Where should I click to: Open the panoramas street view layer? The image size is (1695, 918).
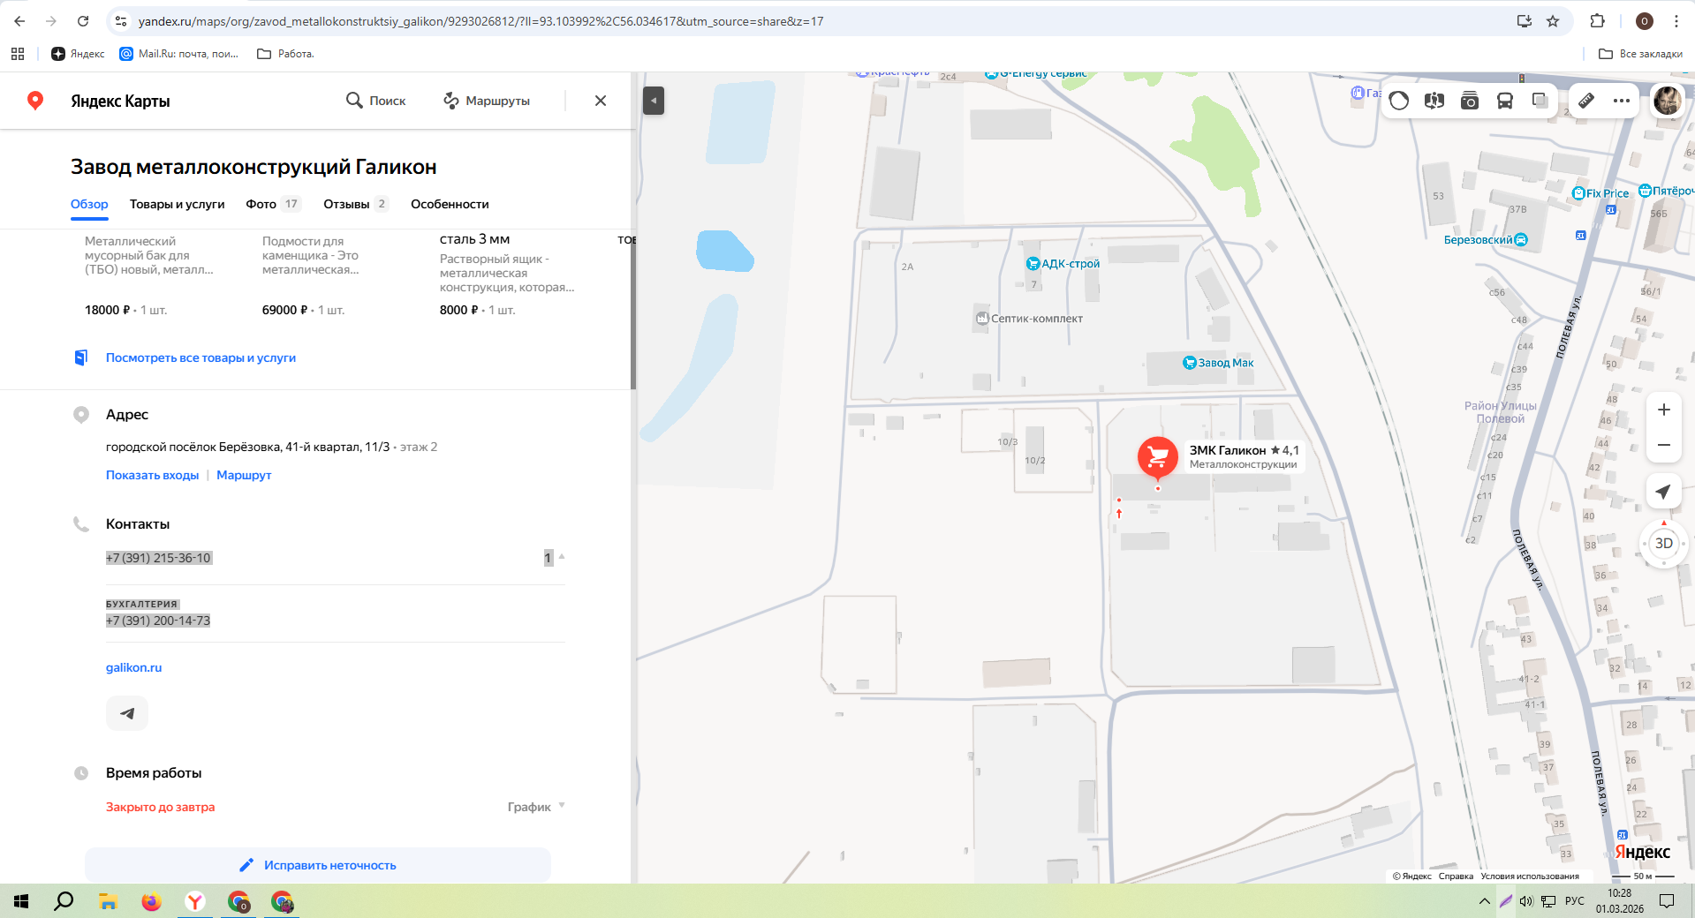coord(1434,101)
